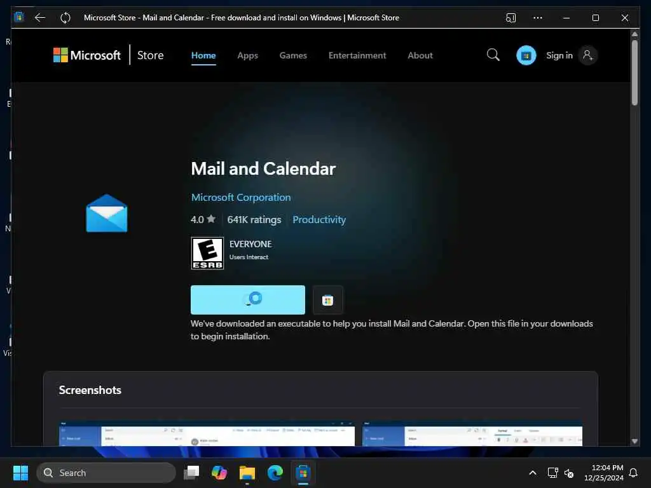
Task: Click the Store text link
Action: point(150,55)
